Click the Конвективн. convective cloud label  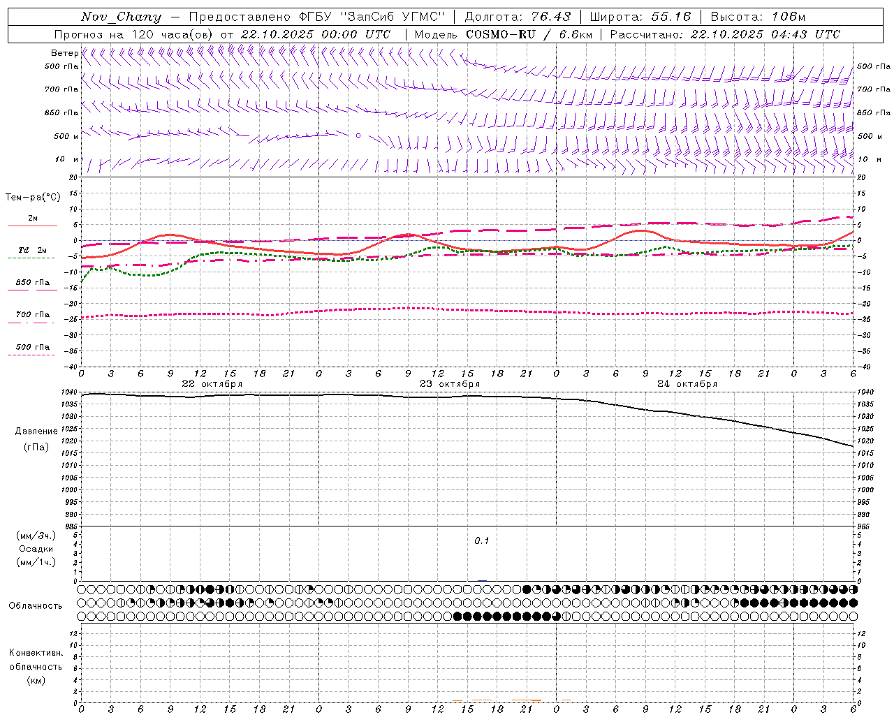(36, 653)
